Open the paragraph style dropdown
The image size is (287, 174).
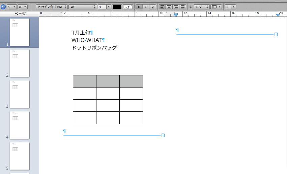[x=12, y=7]
